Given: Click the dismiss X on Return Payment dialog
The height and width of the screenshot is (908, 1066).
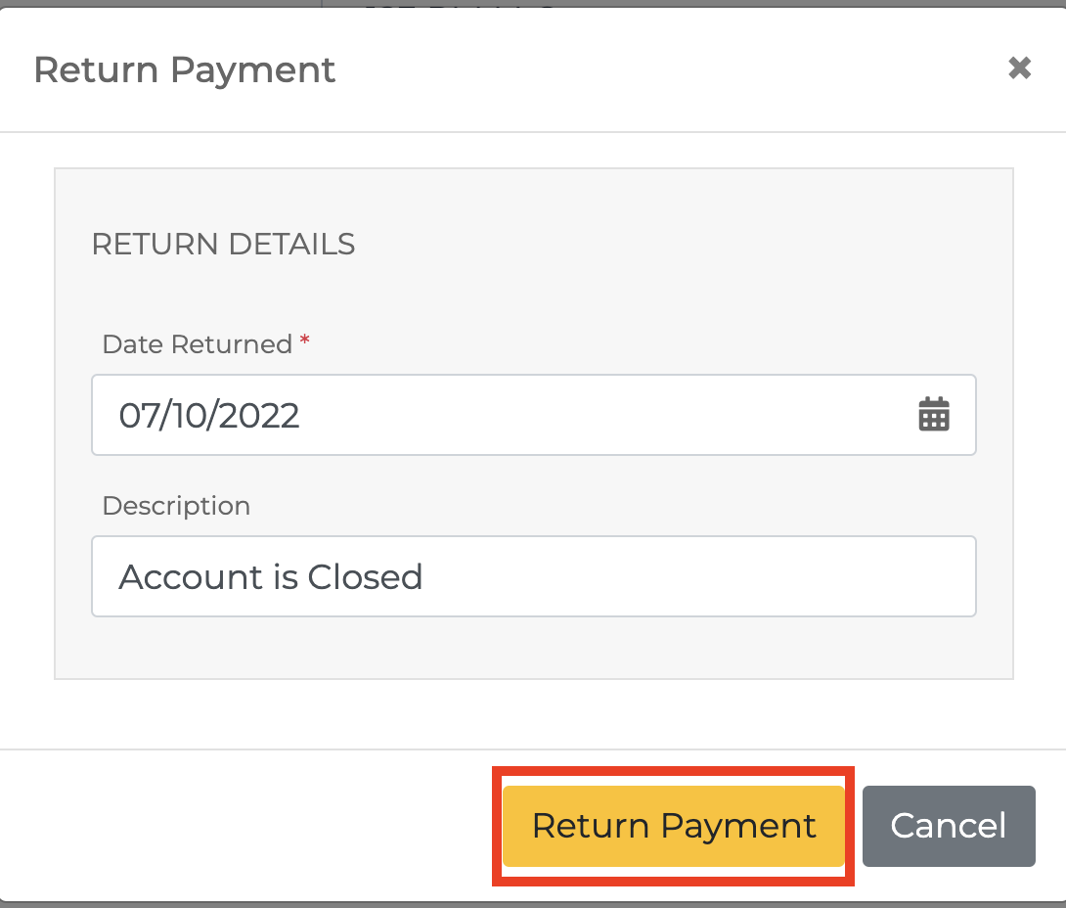Looking at the screenshot, I should pos(1020,68).
